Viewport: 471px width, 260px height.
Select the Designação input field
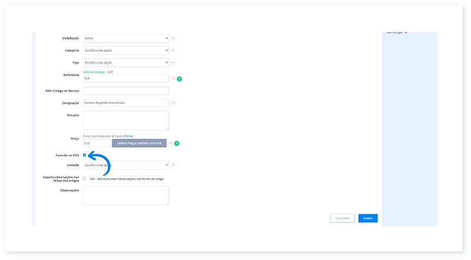(126, 103)
